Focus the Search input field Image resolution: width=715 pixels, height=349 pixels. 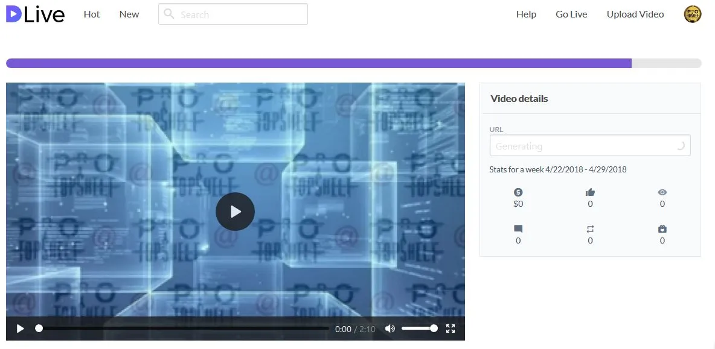tap(233, 14)
